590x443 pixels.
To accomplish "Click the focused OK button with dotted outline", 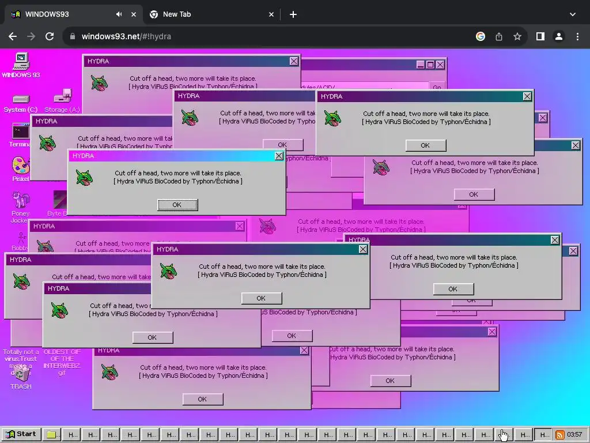I will (x=177, y=205).
